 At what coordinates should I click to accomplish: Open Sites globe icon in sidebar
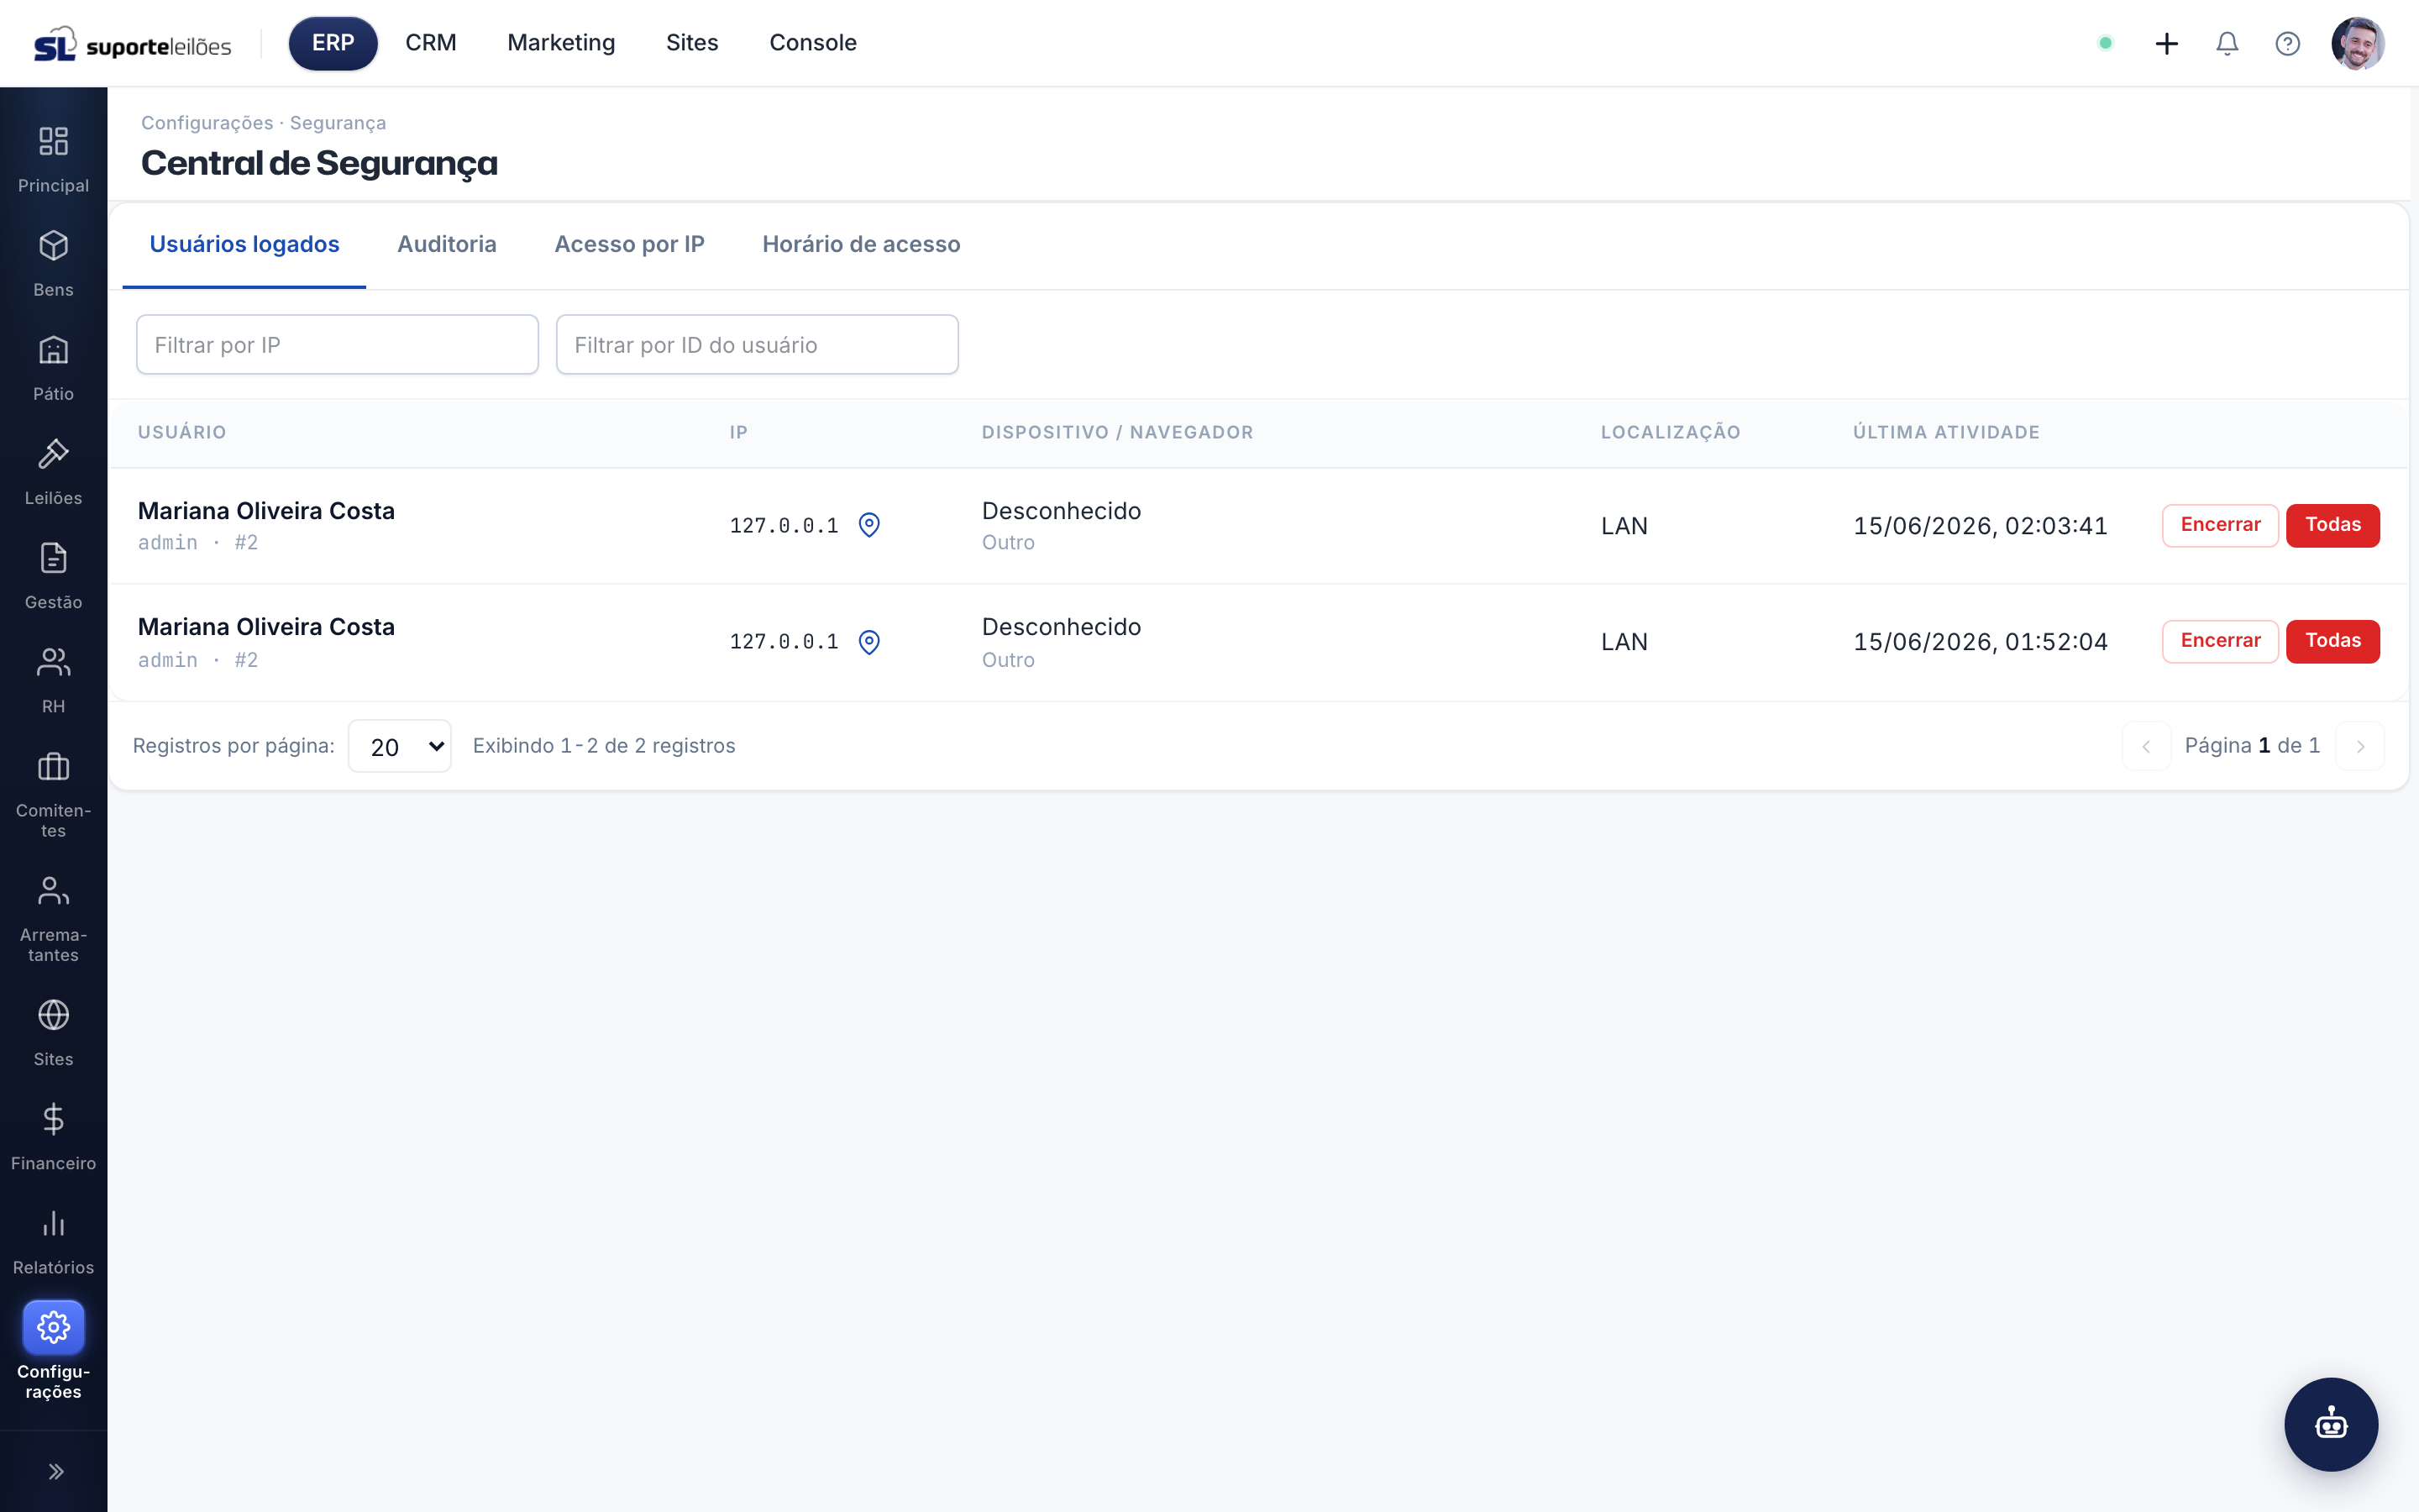[53, 1015]
